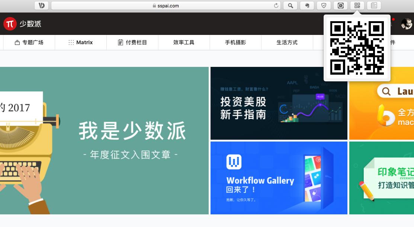Click the QR code image in the popup

[x=357, y=48]
